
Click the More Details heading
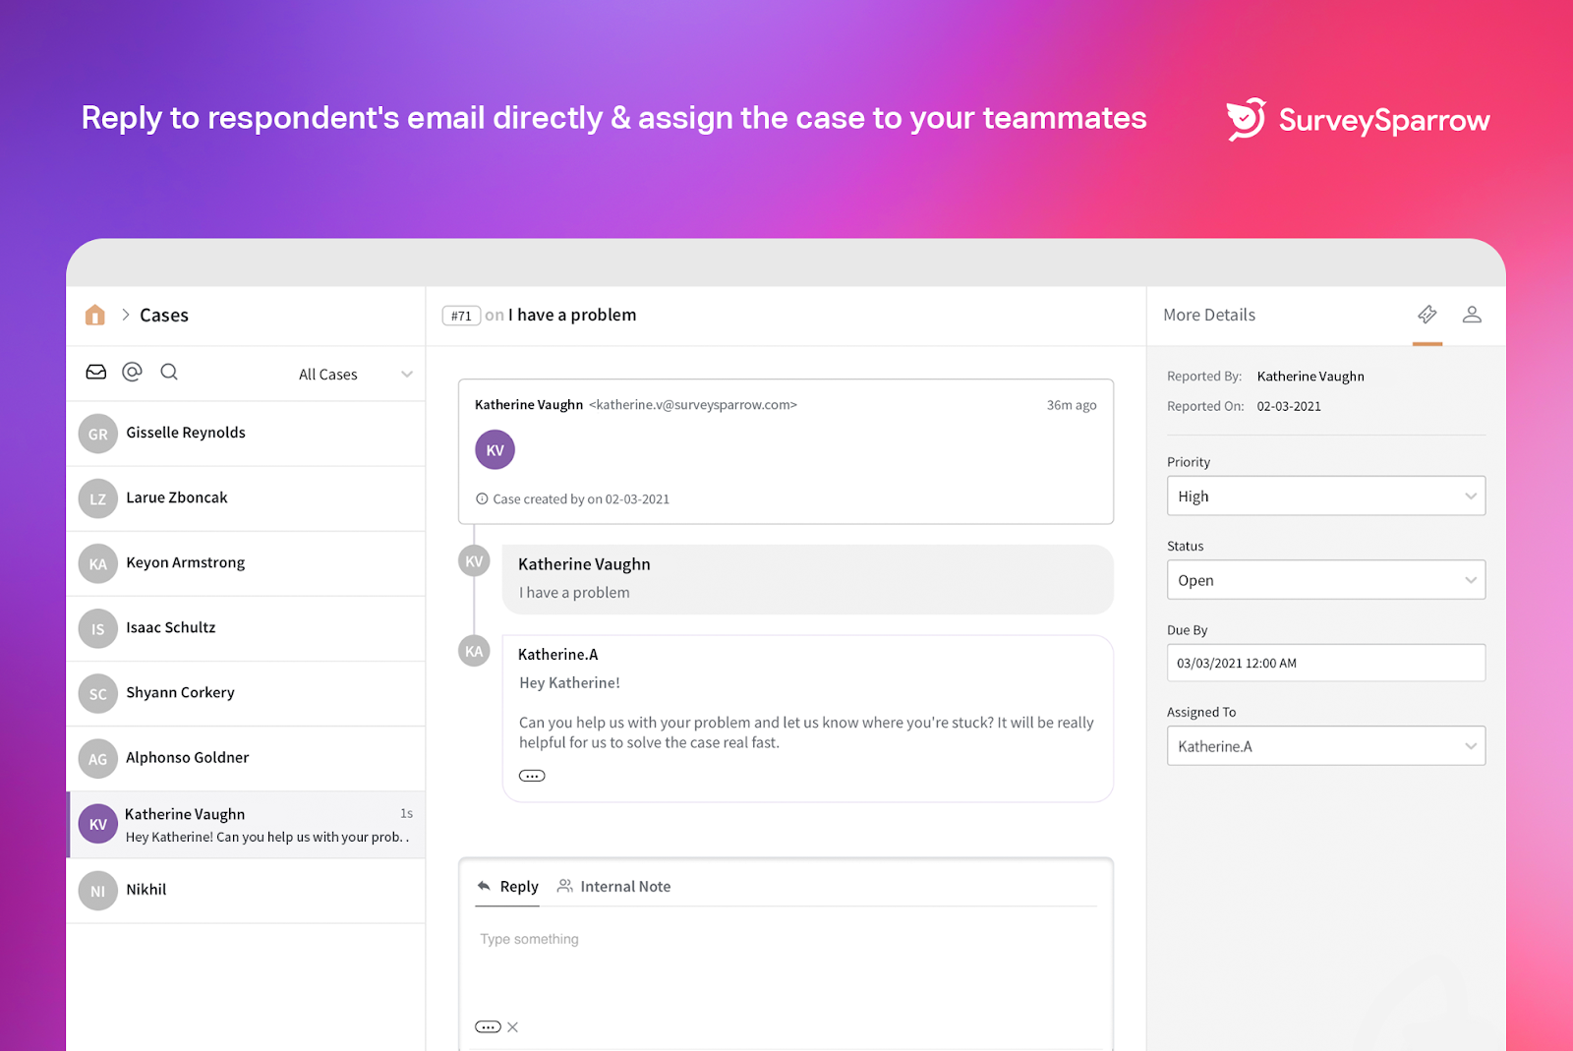click(x=1209, y=315)
